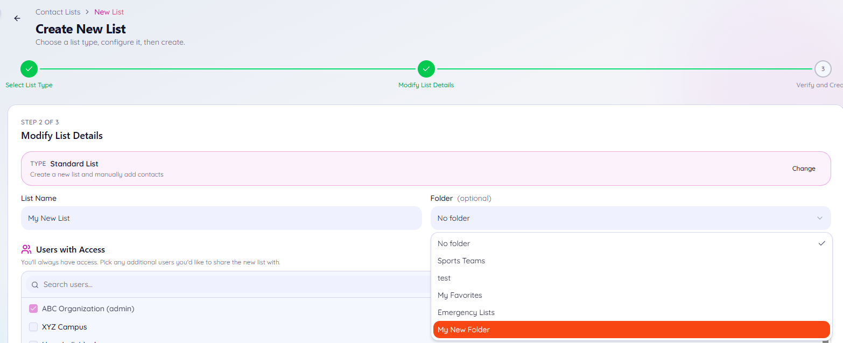The image size is (843, 343).
Task: Choose the No folder option in list
Action: click(631, 243)
